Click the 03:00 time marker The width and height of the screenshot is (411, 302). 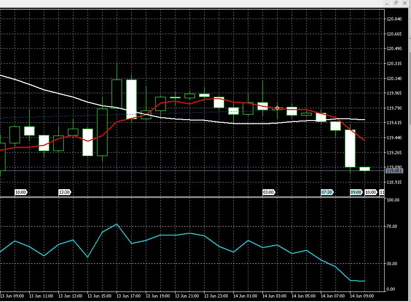click(x=268, y=192)
